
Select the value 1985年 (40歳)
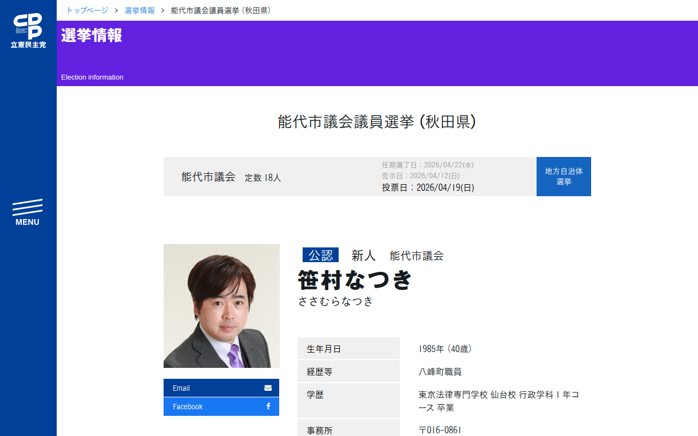[445, 349]
